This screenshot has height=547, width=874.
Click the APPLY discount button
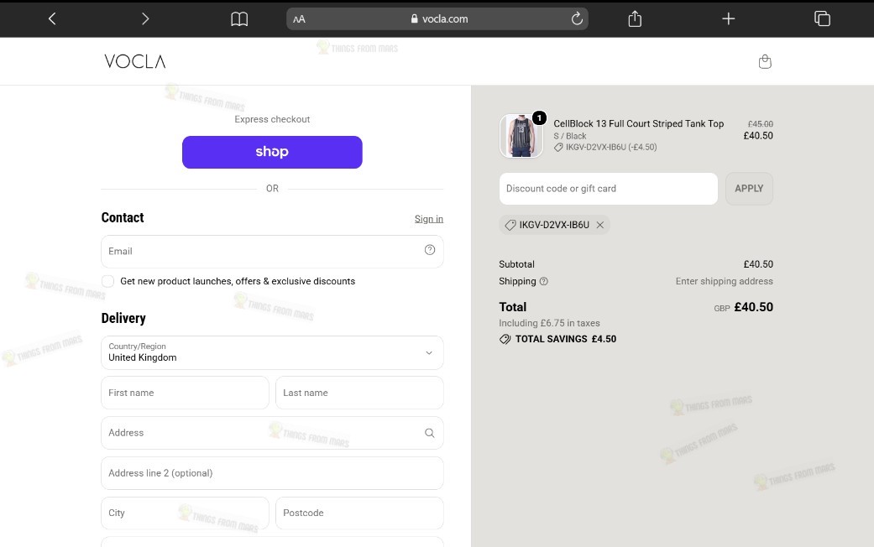click(749, 189)
